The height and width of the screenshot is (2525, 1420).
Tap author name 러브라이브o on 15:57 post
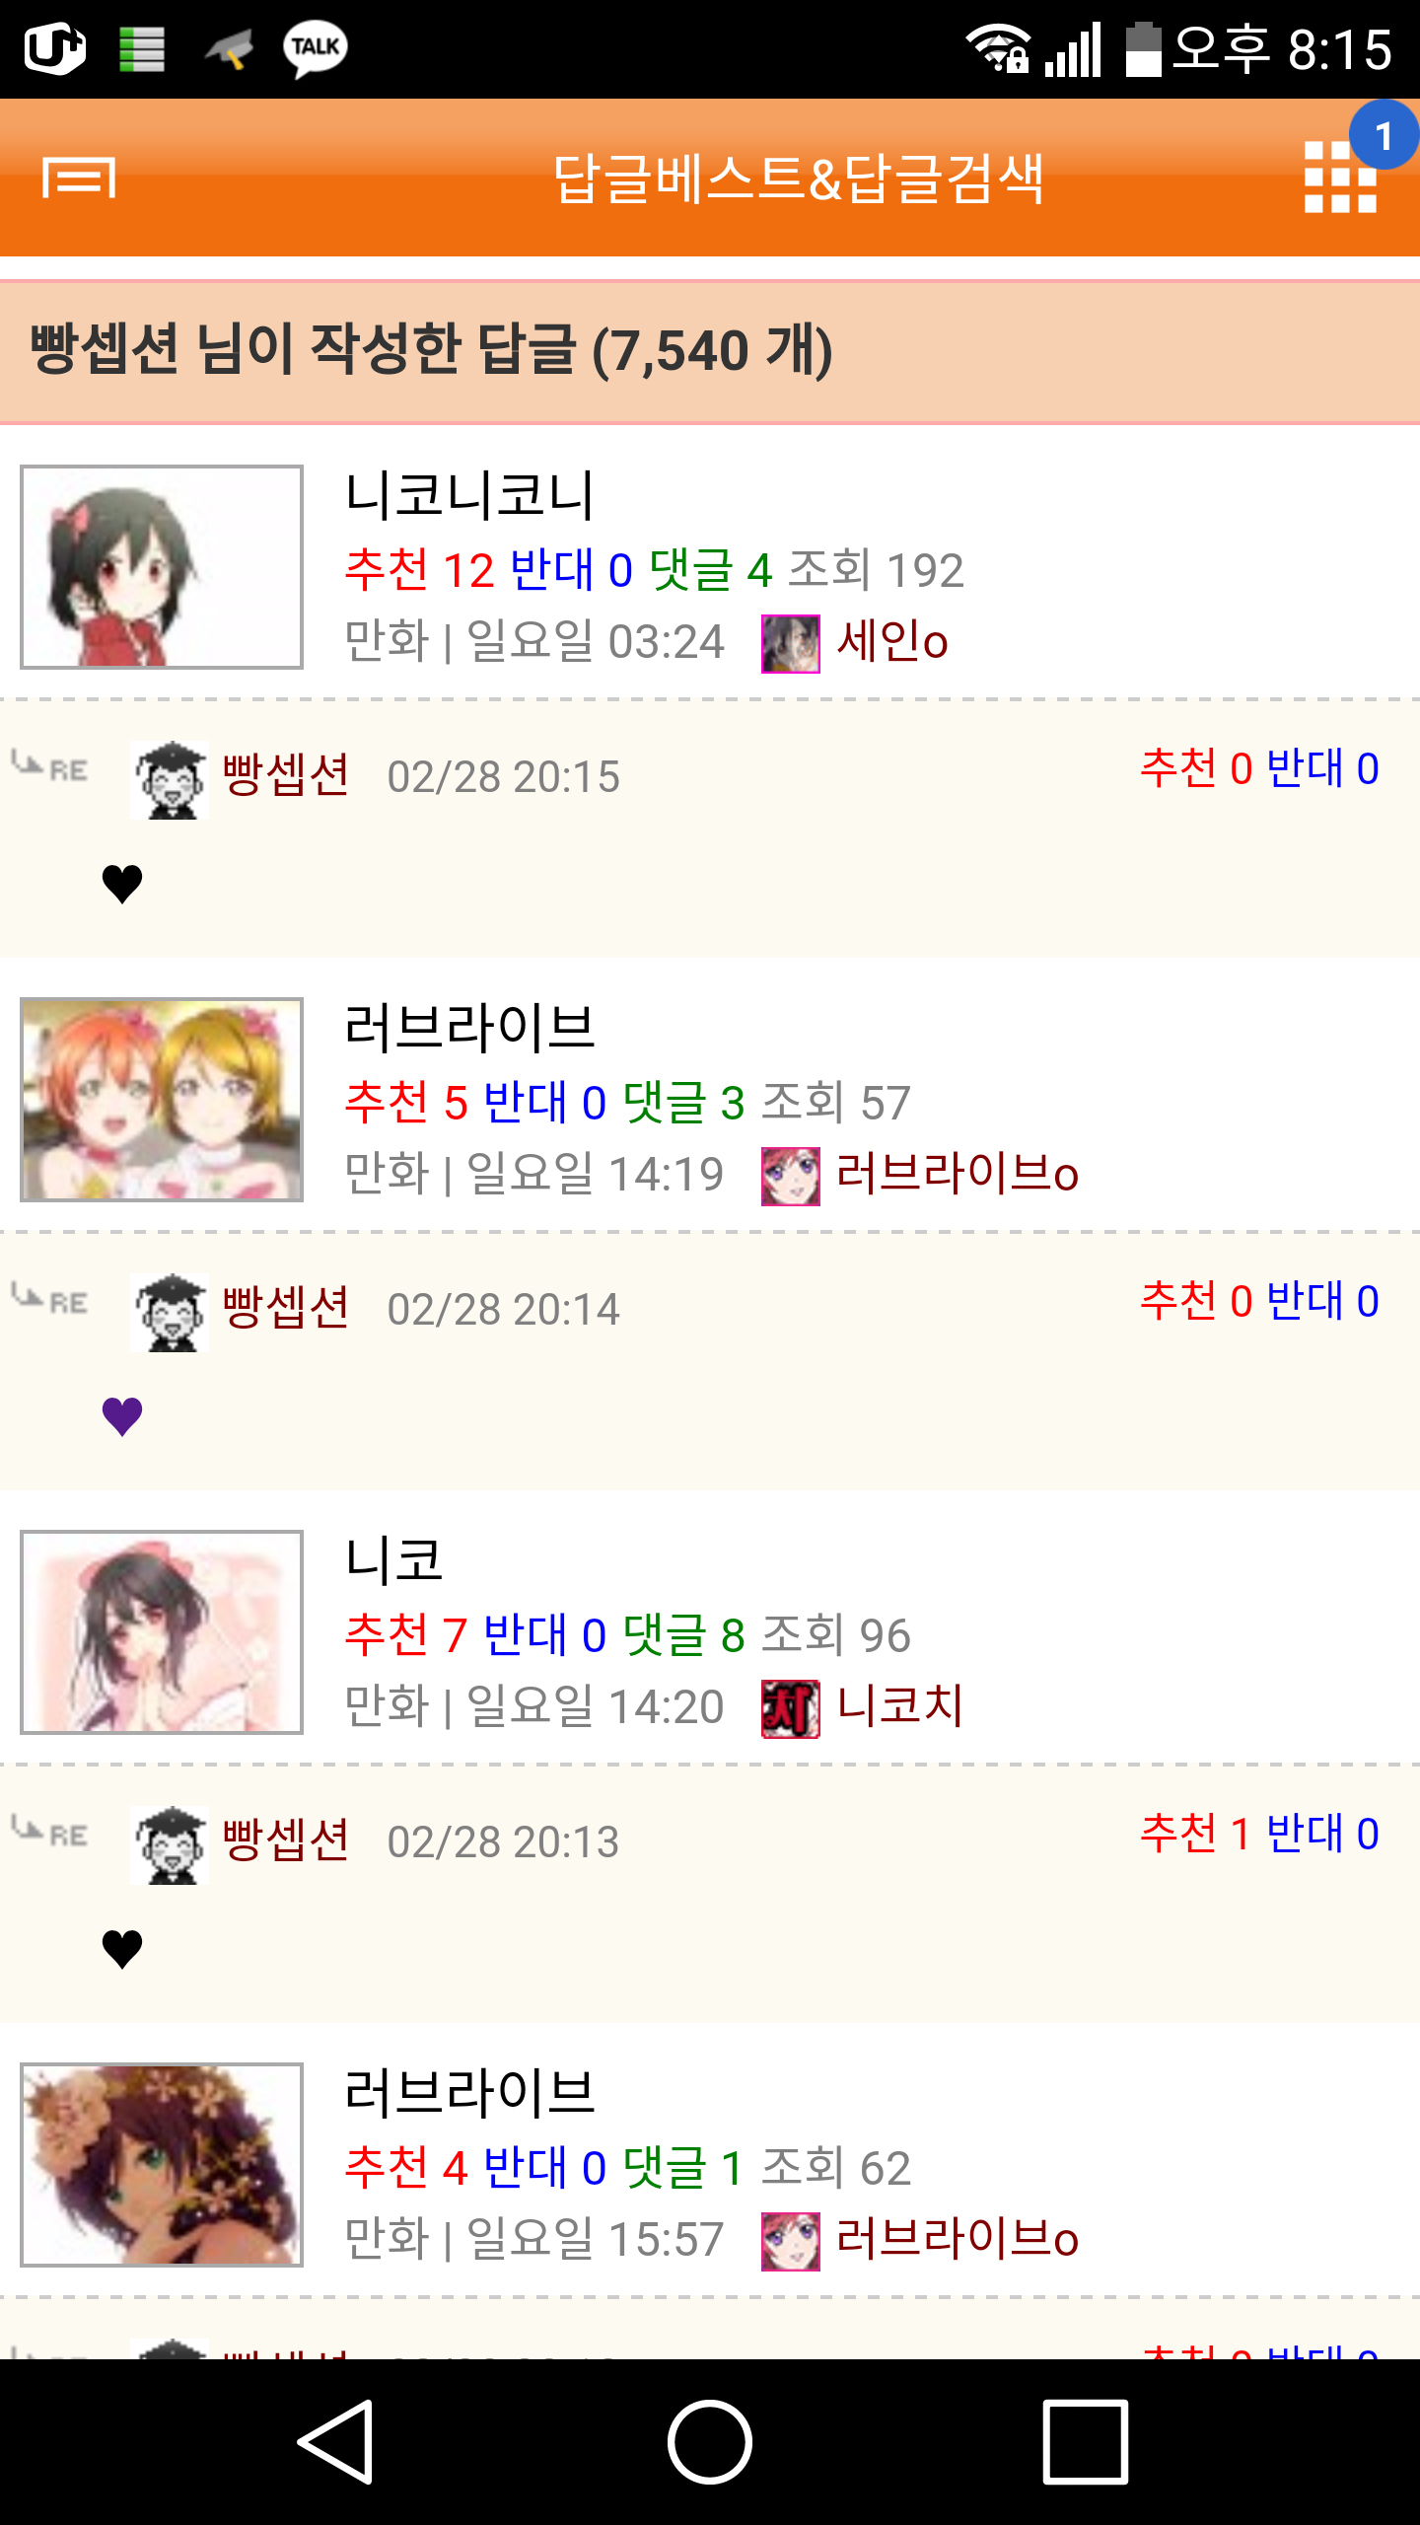pos(958,2238)
